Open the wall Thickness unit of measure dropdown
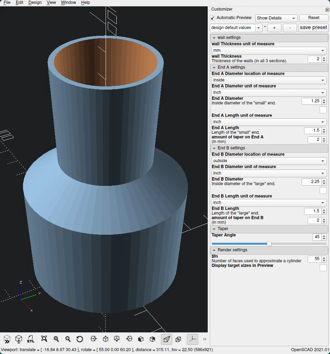330x354 pixels. coord(269,51)
